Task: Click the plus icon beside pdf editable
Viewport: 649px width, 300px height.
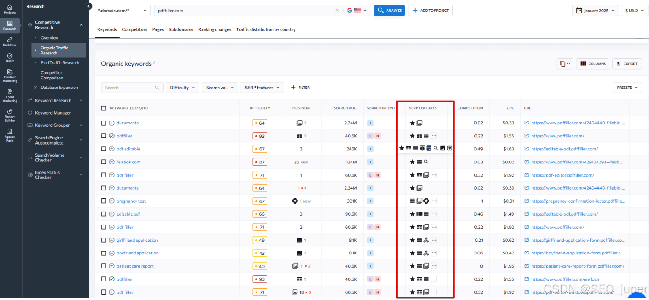Action: point(112,149)
